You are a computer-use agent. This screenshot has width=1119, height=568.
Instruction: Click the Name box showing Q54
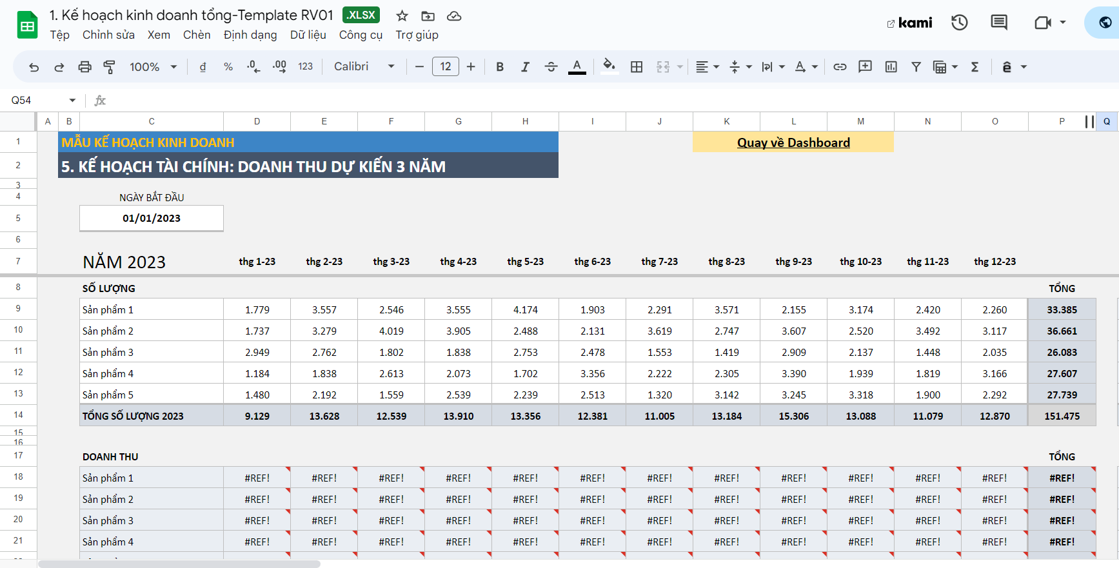tap(43, 100)
